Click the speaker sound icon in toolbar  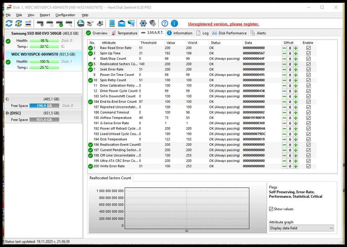153,23
